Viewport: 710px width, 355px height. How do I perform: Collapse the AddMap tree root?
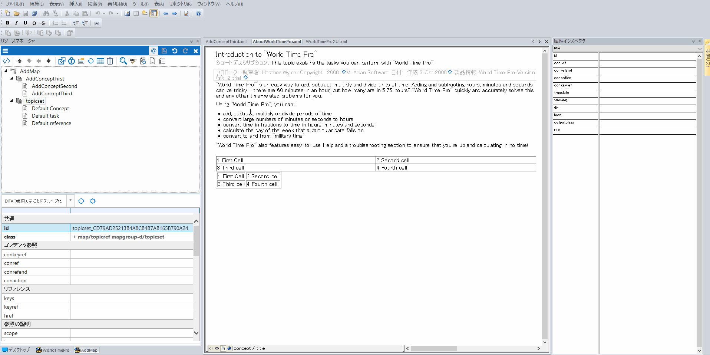click(6, 71)
